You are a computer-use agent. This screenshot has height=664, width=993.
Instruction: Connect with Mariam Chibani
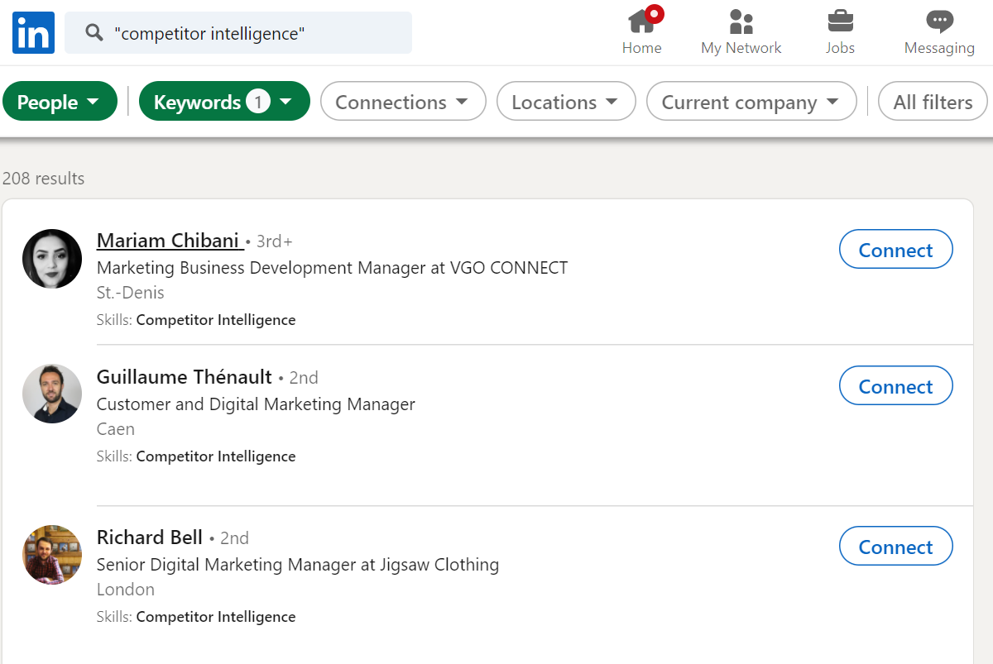896,250
